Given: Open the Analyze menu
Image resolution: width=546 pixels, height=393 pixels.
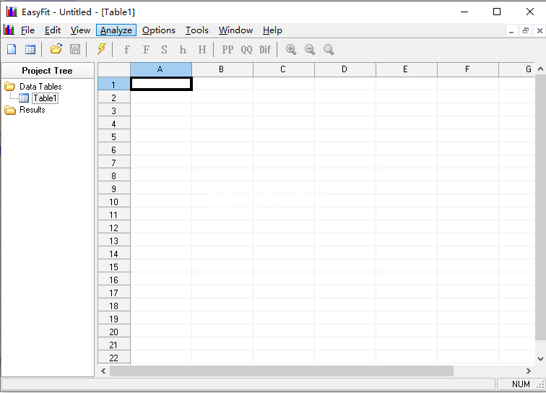Looking at the screenshot, I should coord(116,30).
